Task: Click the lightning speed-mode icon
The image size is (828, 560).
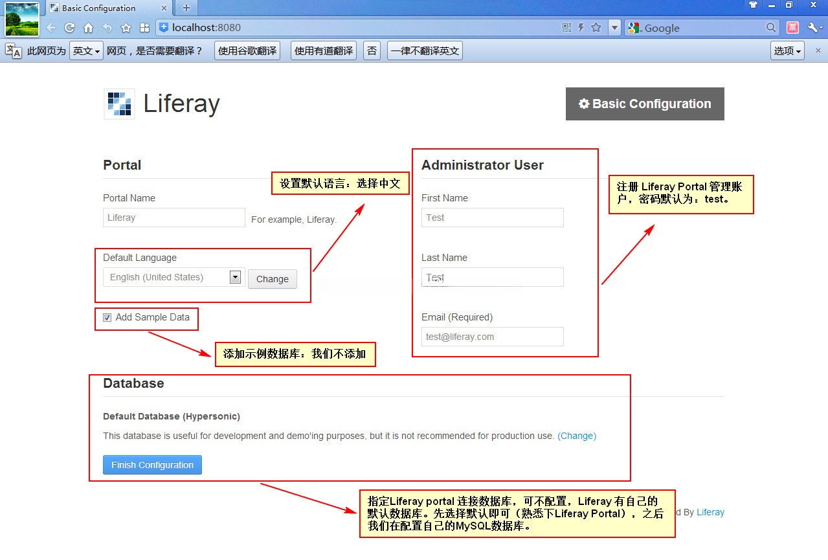Action: (581, 28)
